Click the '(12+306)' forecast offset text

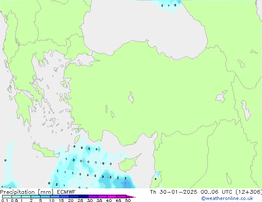[249, 192]
